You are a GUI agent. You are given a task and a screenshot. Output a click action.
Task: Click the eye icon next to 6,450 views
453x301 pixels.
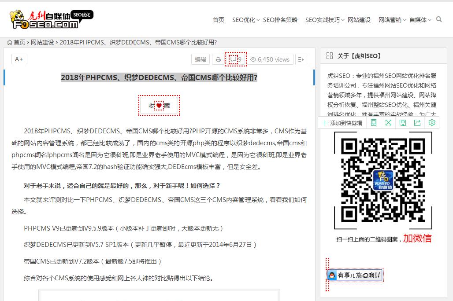coord(253,59)
